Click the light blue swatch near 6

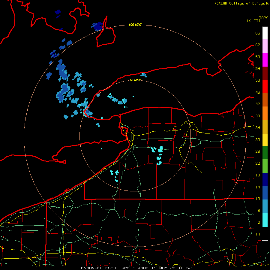(265, 206)
